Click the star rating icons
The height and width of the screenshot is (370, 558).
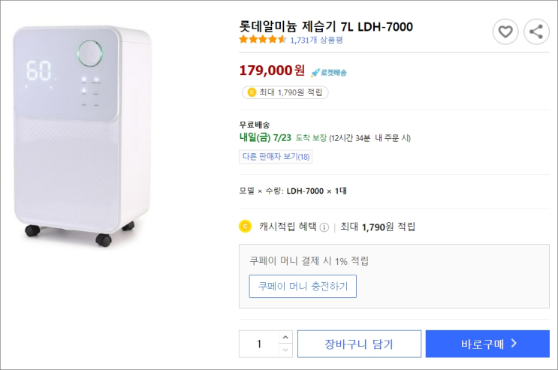click(x=262, y=40)
